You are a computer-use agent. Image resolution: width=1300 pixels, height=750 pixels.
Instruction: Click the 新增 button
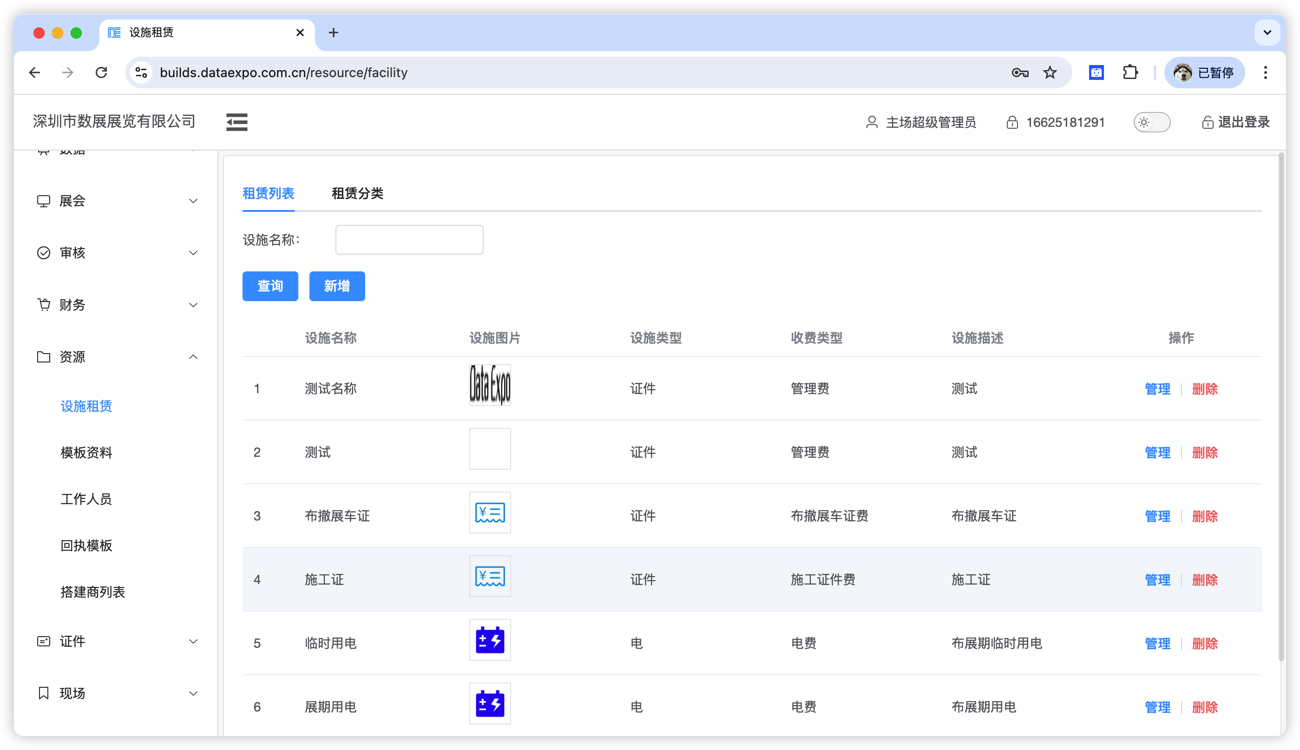337,286
